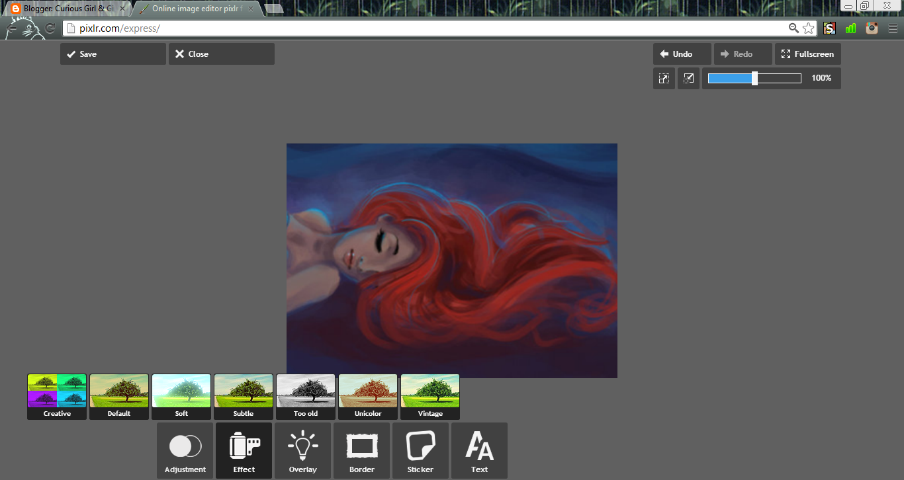Close the Blogger tab

[x=122, y=9]
